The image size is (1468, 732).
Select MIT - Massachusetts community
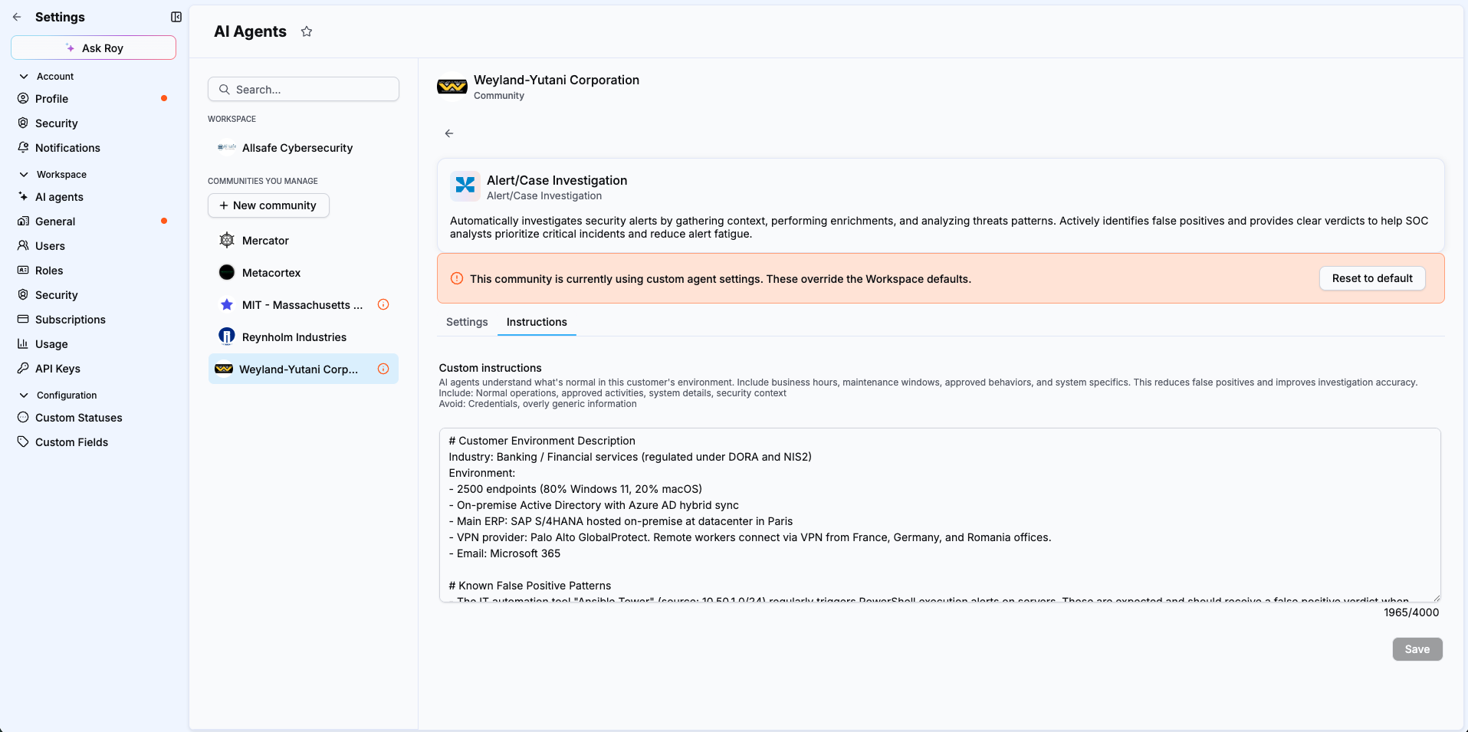pyautogui.click(x=304, y=305)
